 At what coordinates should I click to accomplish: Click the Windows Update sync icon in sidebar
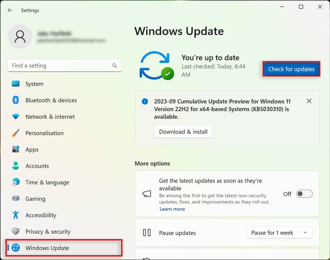[x=15, y=247]
